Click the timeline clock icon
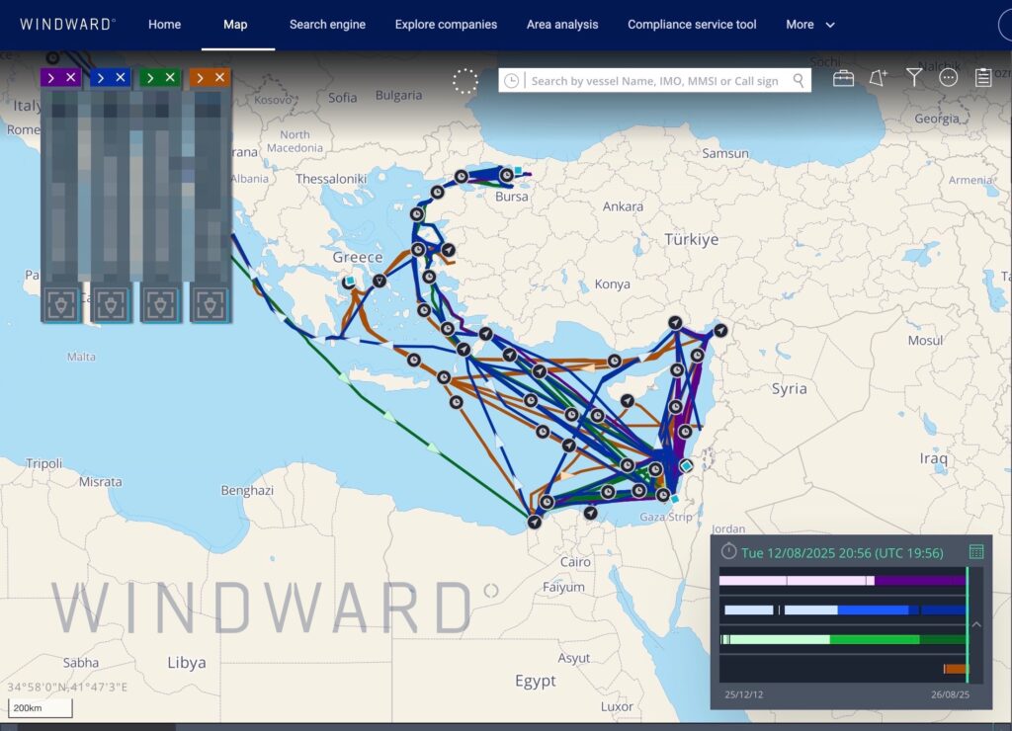The width and height of the screenshot is (1012, 731). (x=728, y=551)
